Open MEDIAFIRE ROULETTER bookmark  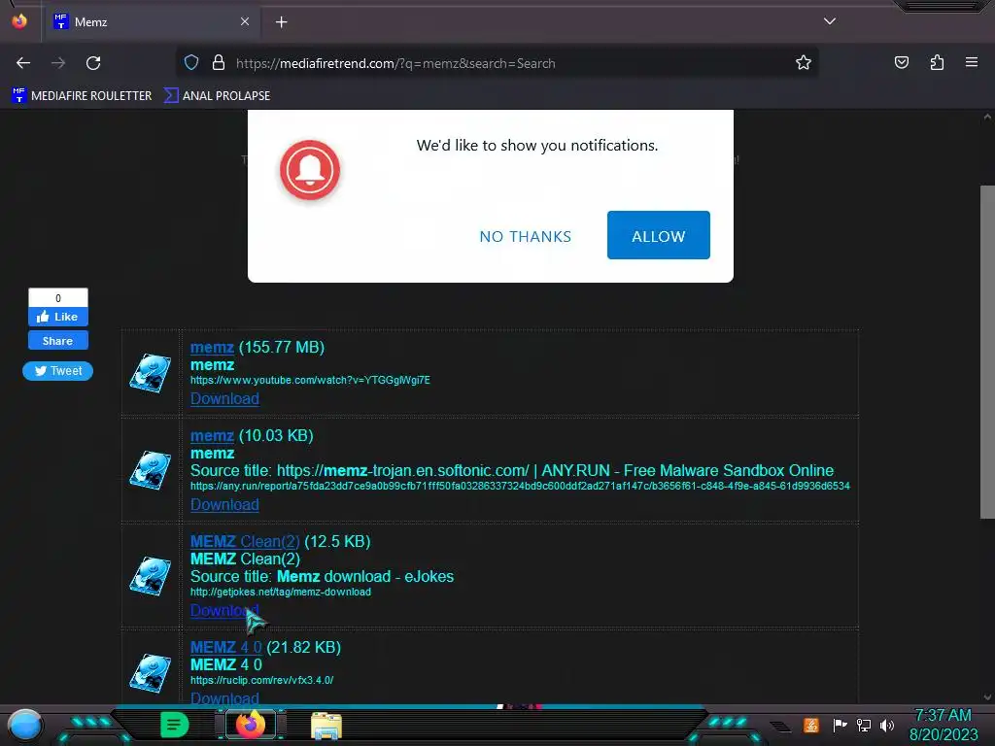(x=82, y=96)
